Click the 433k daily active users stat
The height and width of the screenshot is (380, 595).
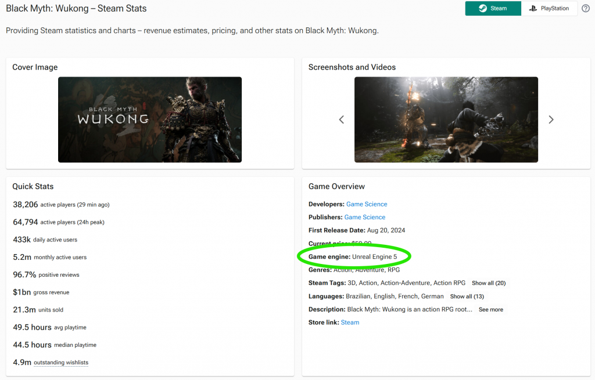(x=45, y=240)
